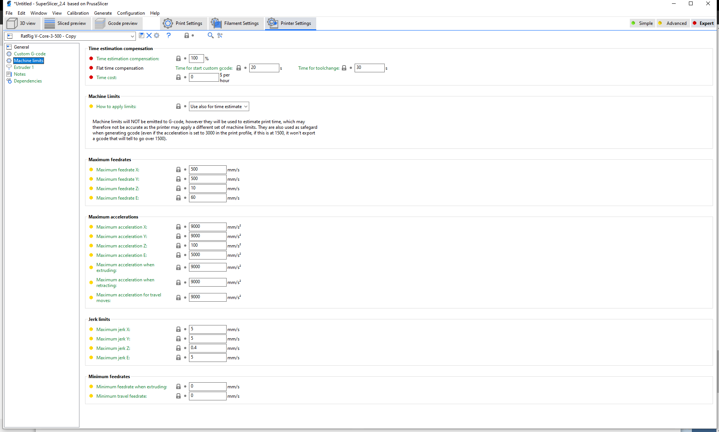Switch to Advanced mode
This screenshot has width=719, height=432.
673,23
